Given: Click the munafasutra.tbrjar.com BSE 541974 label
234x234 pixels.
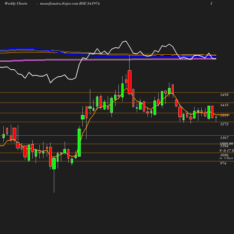Looking at the screenshot, I should [70, 4].
